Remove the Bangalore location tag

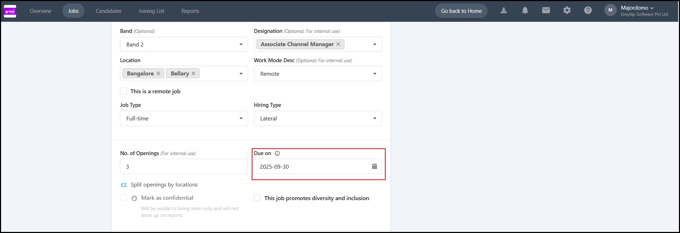tap(158, 74)
